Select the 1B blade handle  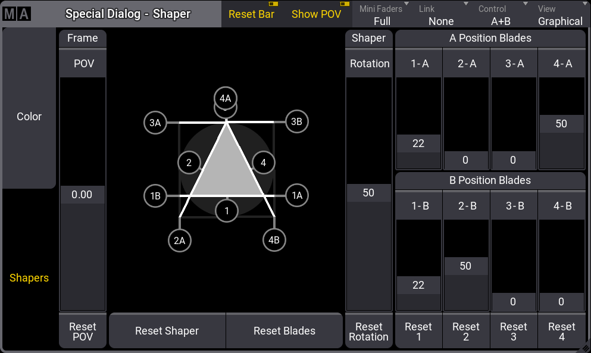click(155, 196)
